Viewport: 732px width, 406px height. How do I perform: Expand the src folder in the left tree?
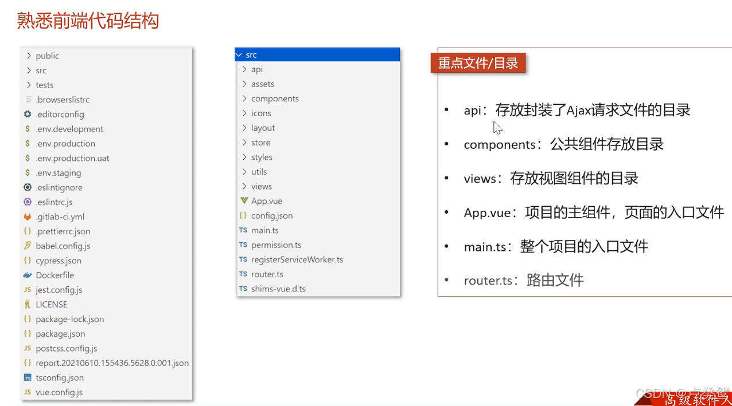(x=29, y=70)
